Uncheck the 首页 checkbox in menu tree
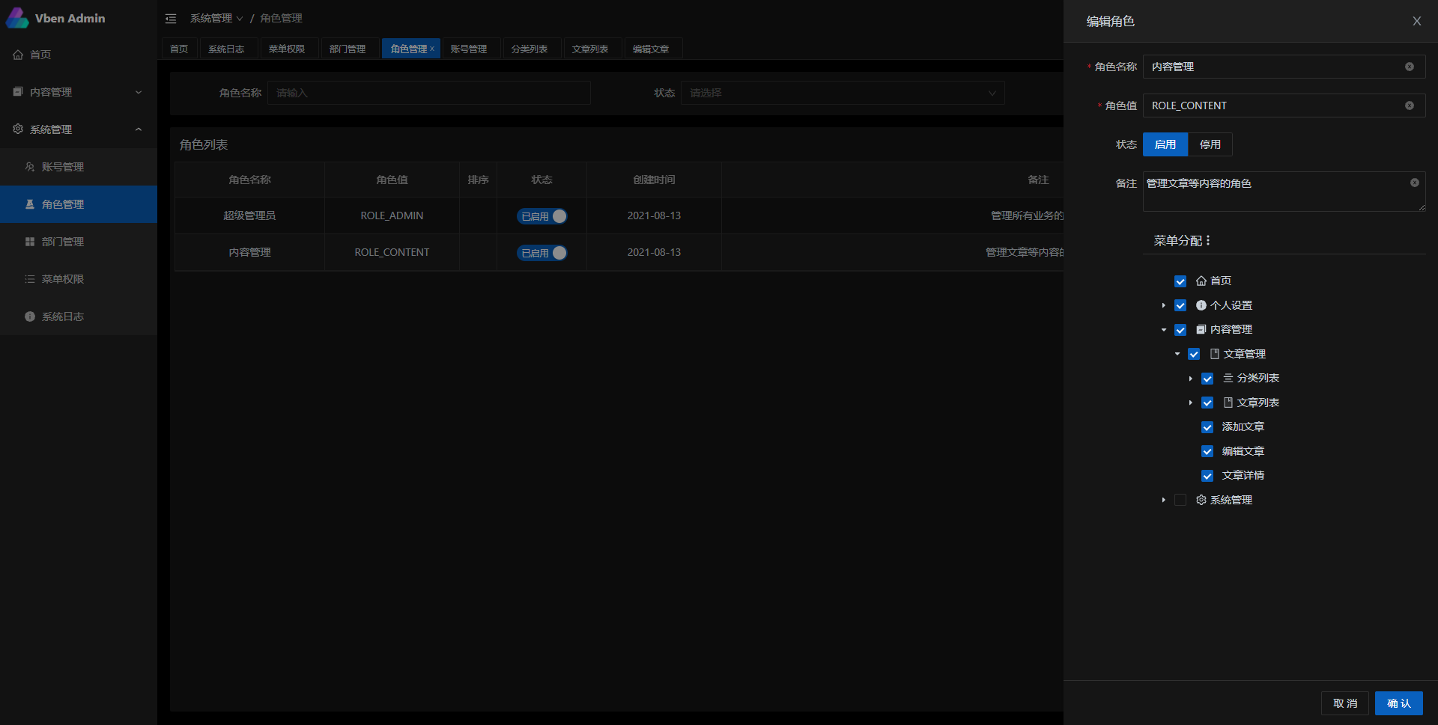 pyautogui.click(x=1180, y=281)
